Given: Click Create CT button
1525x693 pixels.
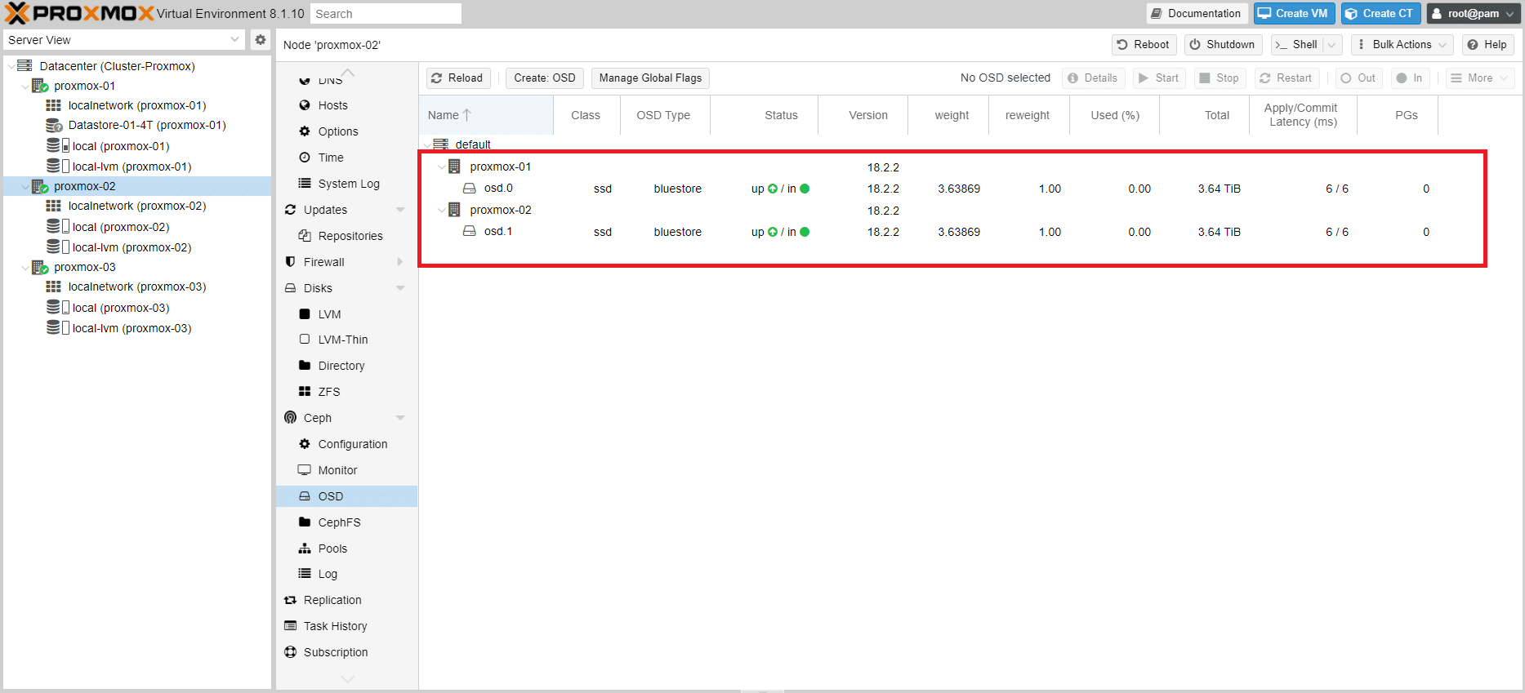Looking at the screenshot, I should (x=1381, y=13).
